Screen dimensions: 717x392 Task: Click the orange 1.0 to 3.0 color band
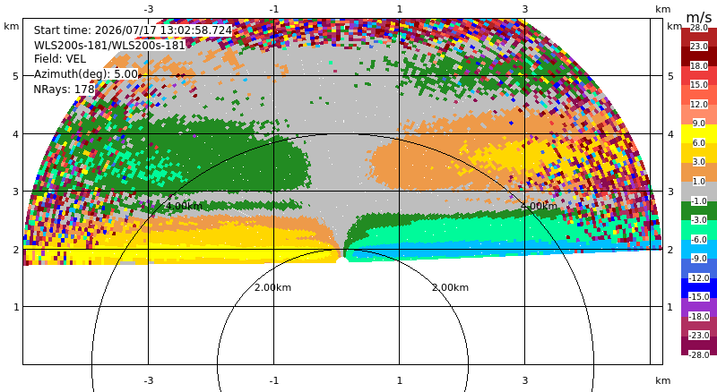(699, 172)
